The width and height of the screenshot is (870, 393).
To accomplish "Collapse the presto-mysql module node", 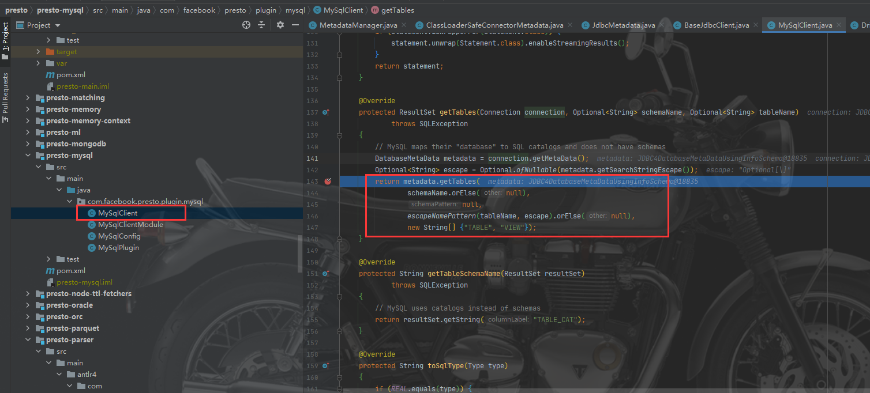I will click(x=28, y=156).
